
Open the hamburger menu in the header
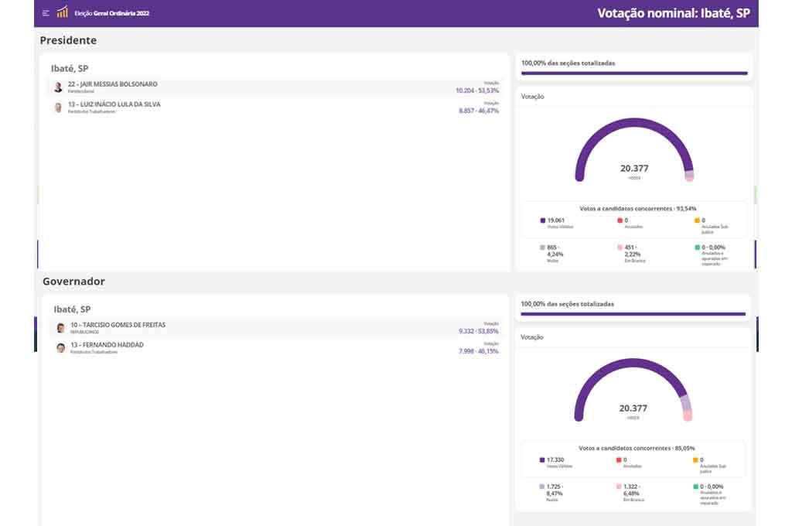46,13
